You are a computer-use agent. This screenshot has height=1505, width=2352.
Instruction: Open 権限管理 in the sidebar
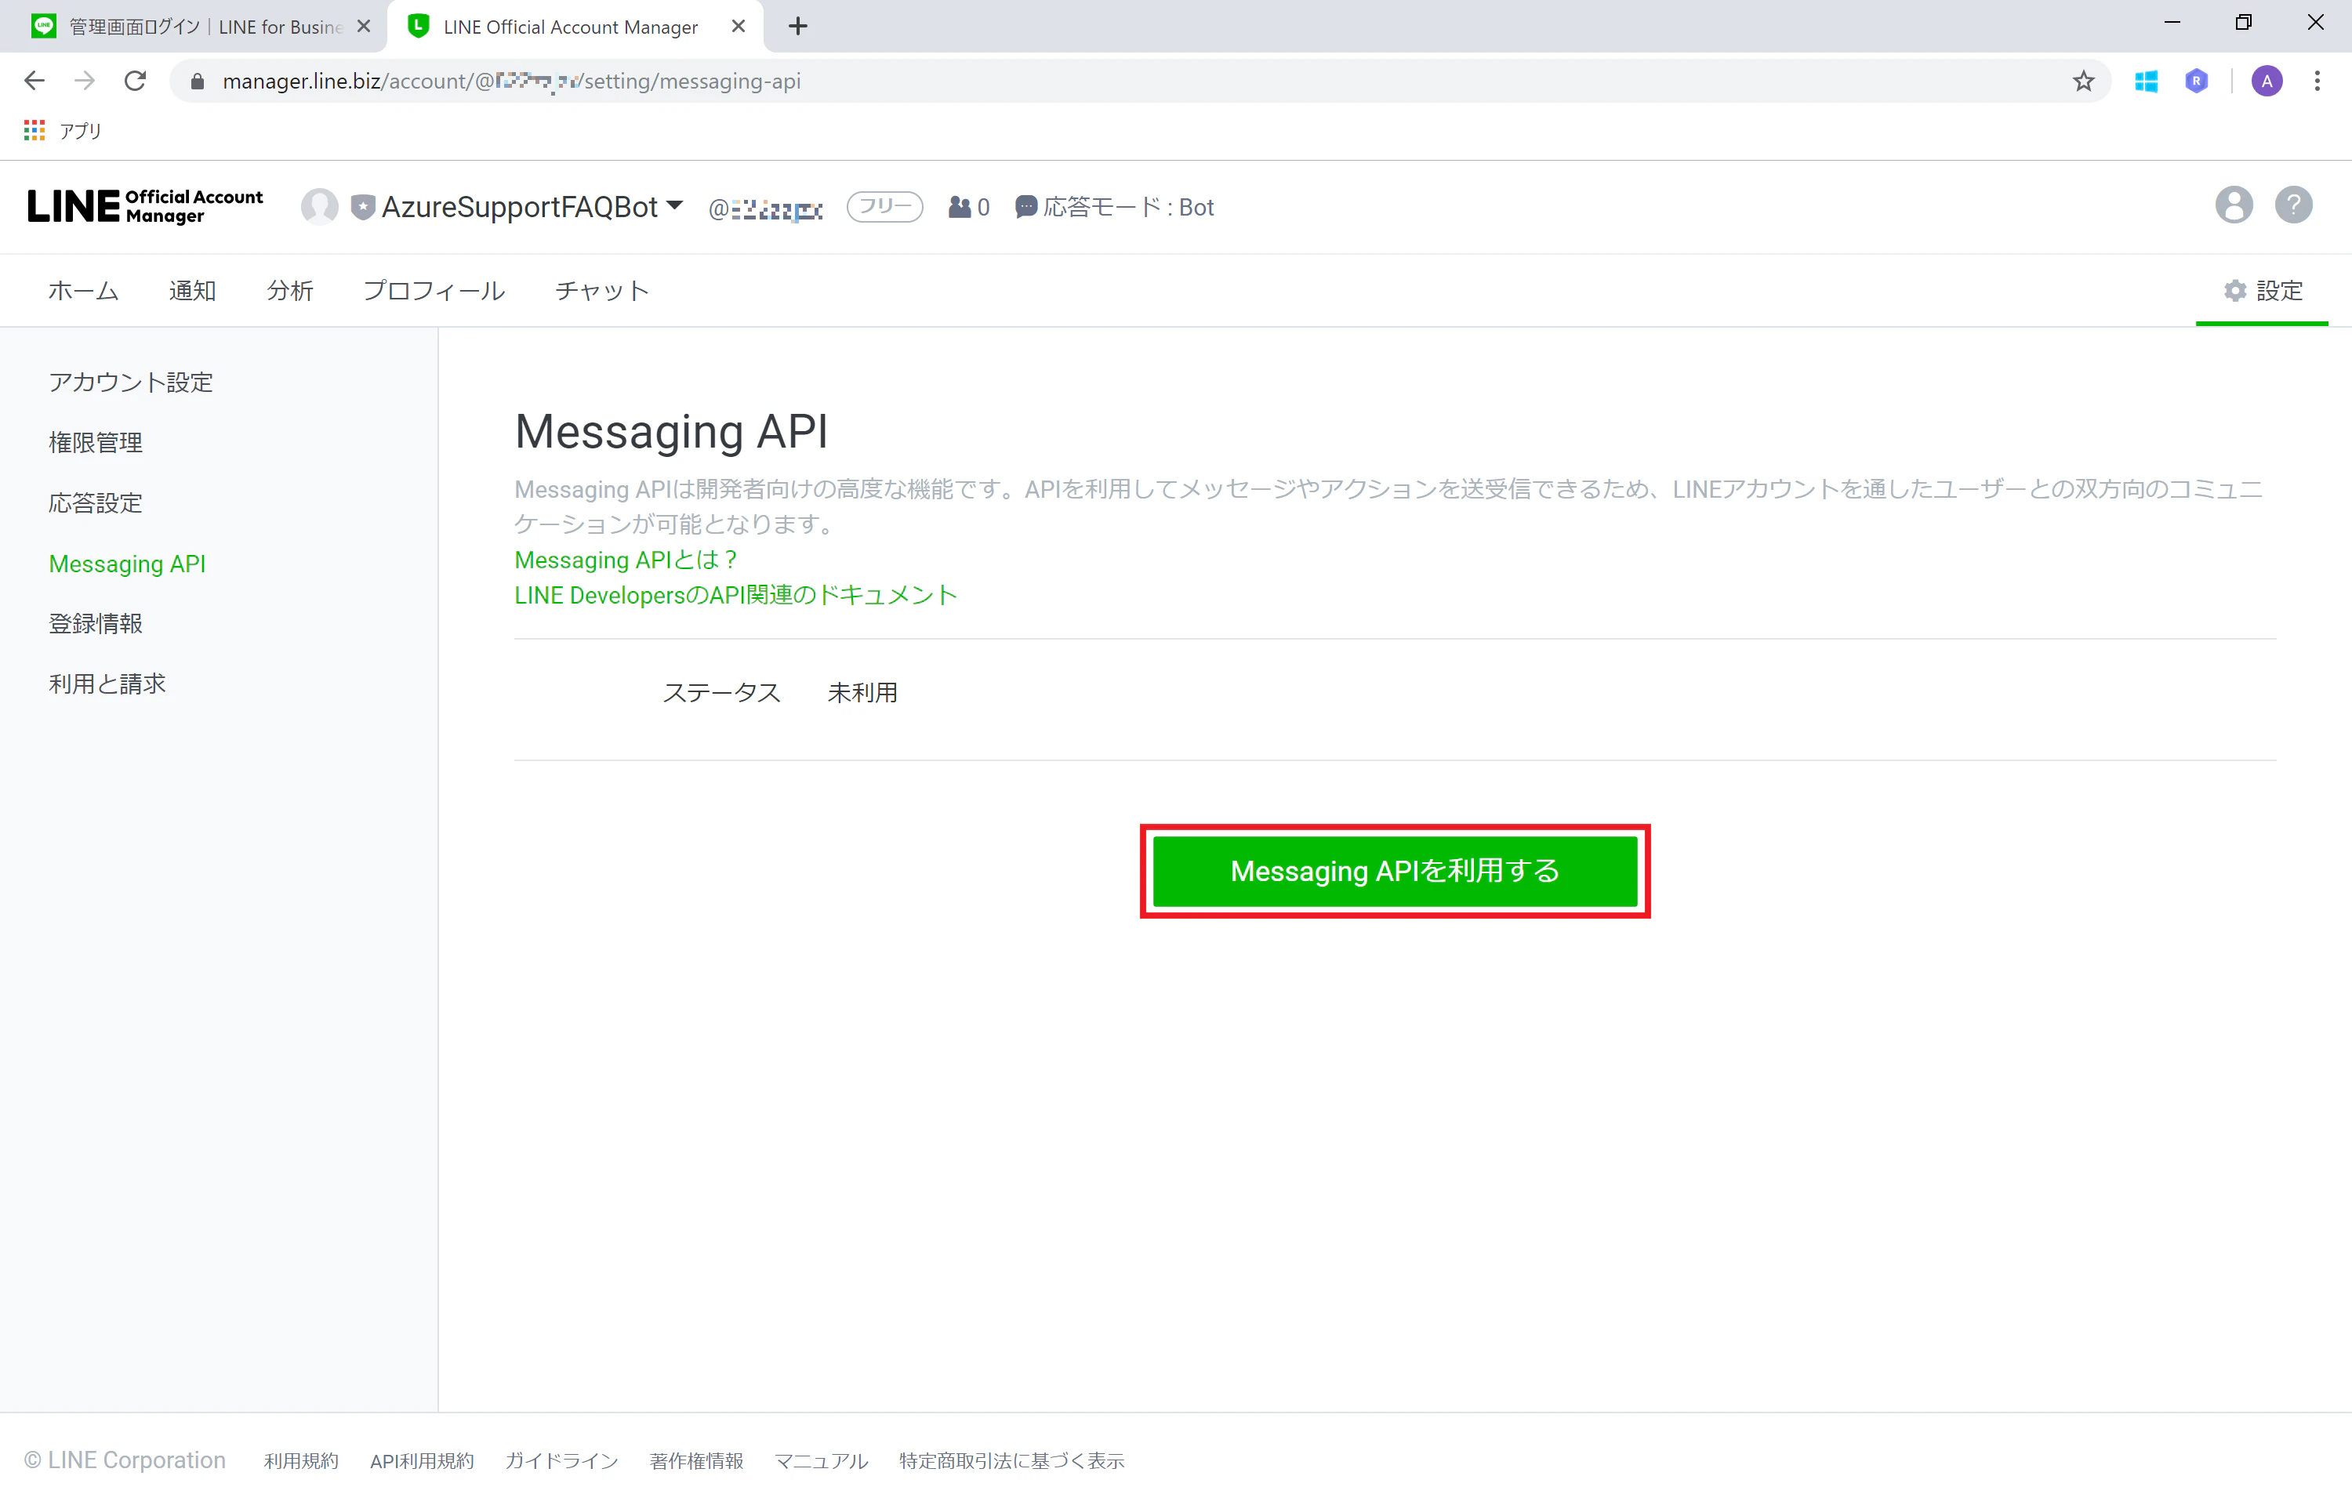[x=96, y=443]
